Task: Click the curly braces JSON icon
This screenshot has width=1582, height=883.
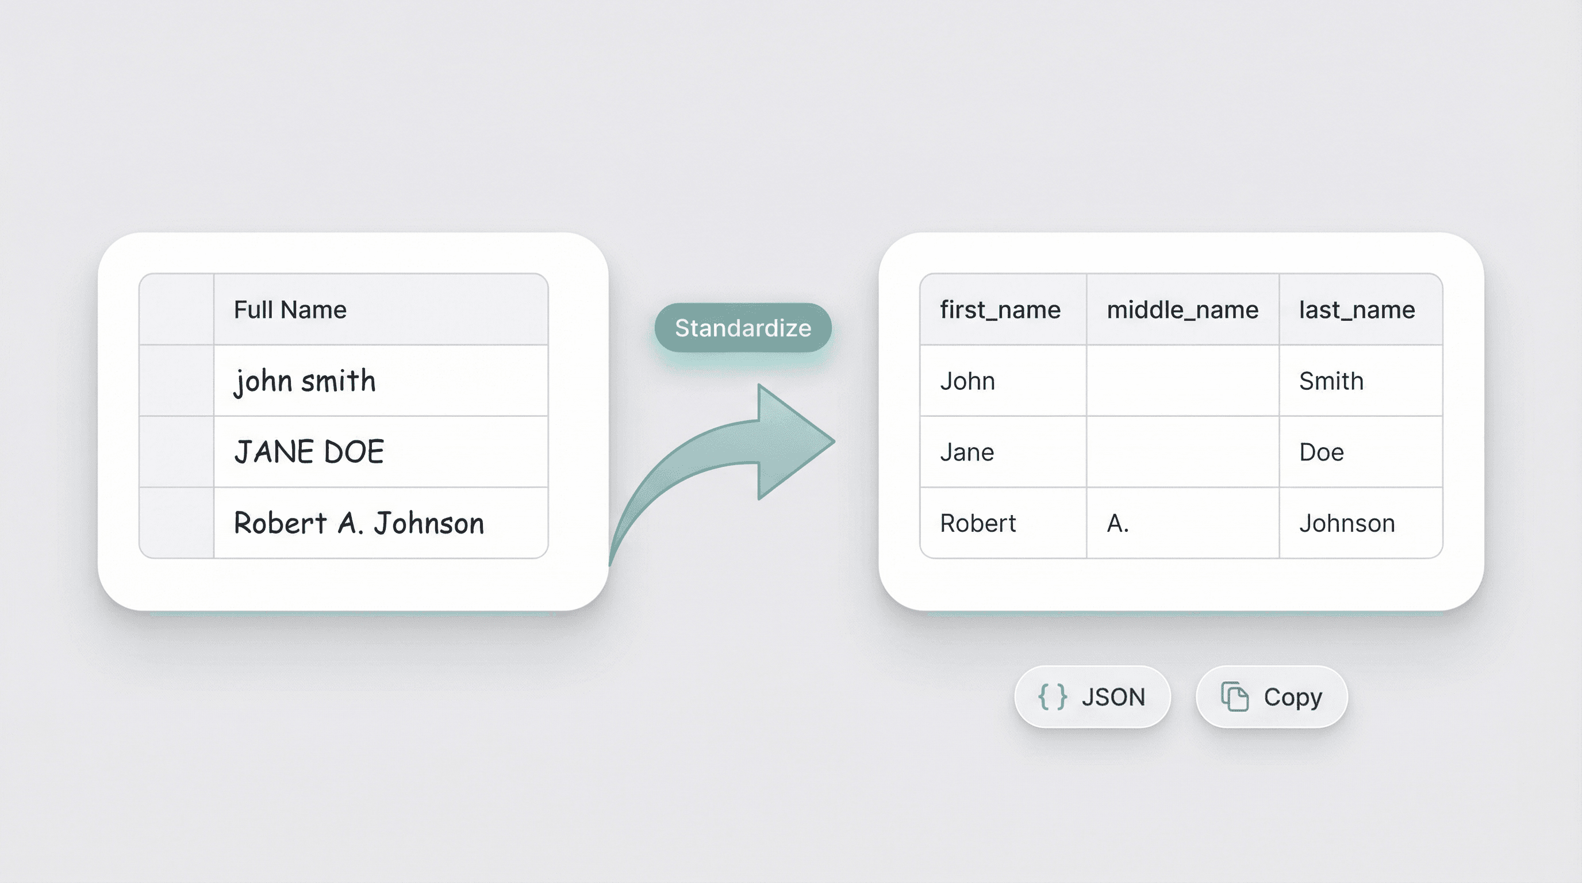Action: pyautogui.click(x=1051, y=697)
